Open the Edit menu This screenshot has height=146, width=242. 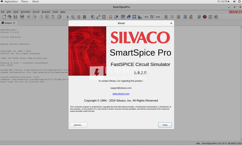pyautogui.click(x=9, y=12)
